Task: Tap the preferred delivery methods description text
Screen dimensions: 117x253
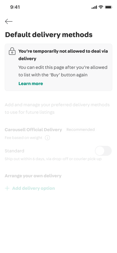Action: (x=57, y=108)
